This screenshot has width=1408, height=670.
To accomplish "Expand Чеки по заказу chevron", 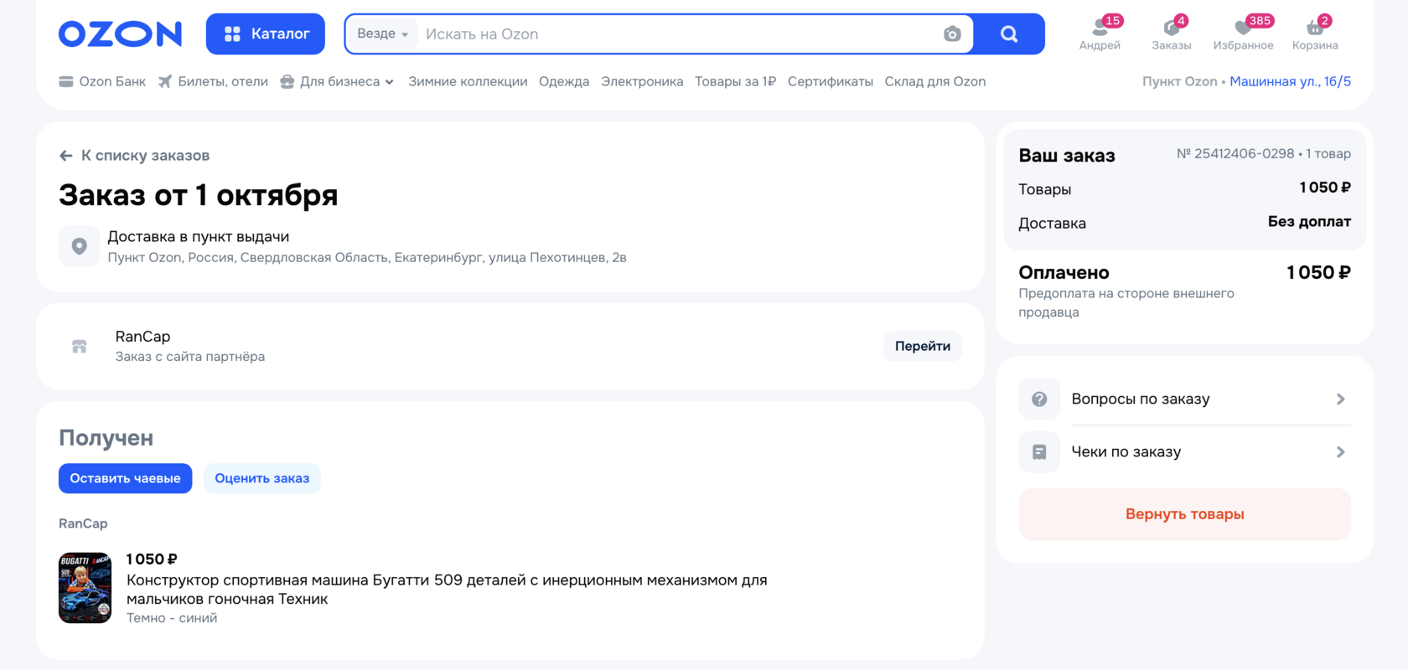I will click(x=1341, y=452).
